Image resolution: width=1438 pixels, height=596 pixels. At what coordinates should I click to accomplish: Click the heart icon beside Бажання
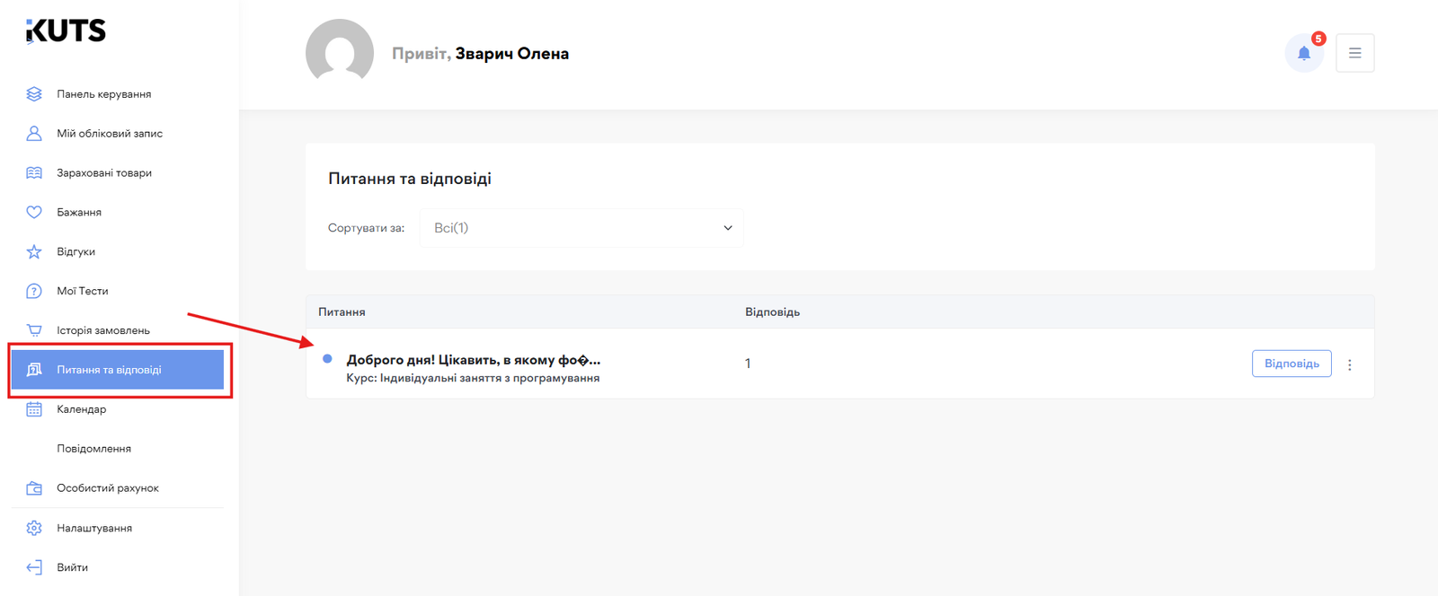coord(34,213)
